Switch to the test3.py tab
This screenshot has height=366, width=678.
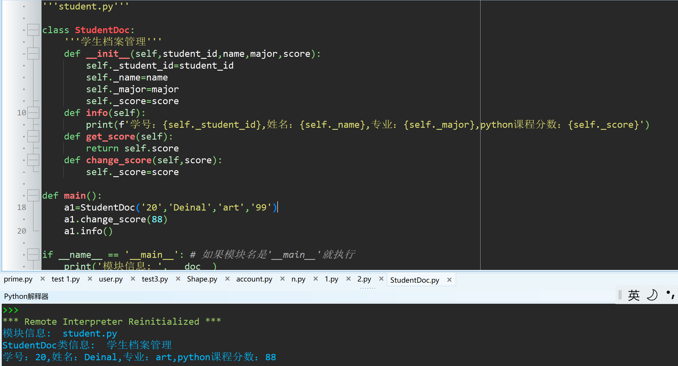[x=155, y=279]
